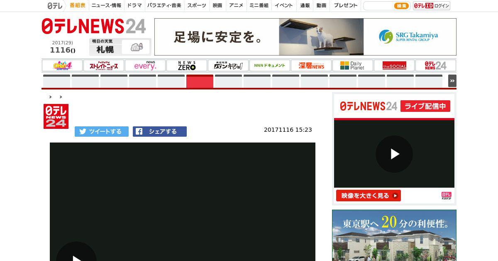Screen dimensions: 498x261
Task: Open NNNドキュメント program logo
Action: click(x=270, y=65)
